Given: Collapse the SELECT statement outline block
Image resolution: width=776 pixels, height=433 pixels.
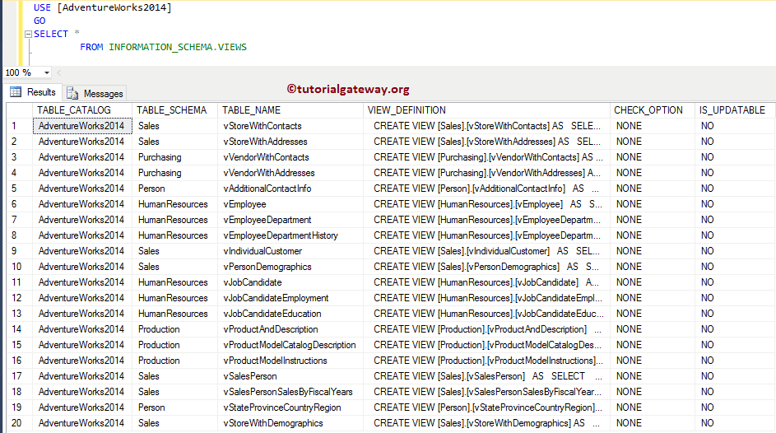Looking at the screenshot, I should click(x=28, y=34).
